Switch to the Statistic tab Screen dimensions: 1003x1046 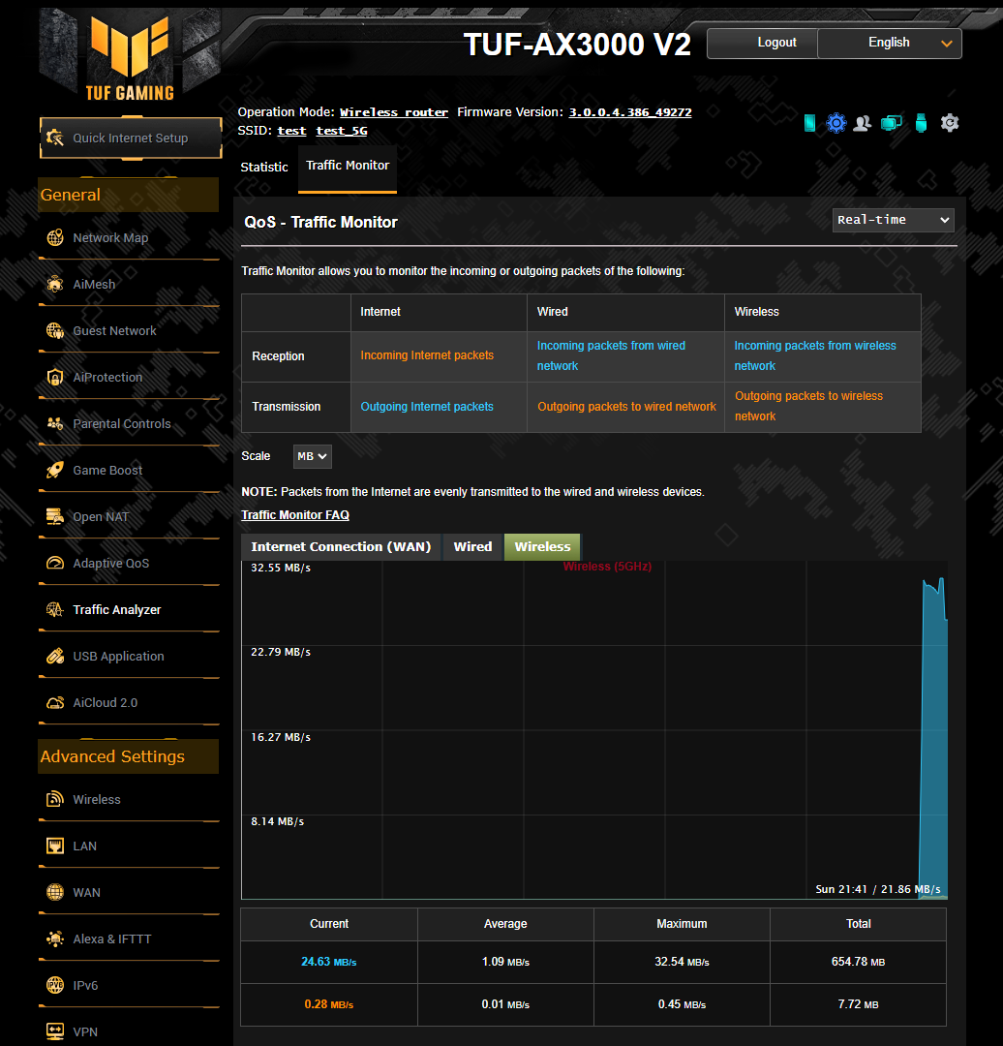264,167
